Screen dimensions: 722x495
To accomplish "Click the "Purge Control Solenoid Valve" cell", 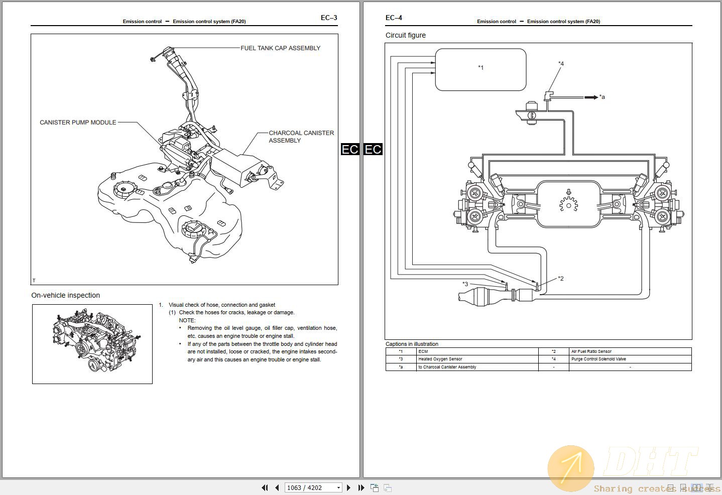I will click(x=630, y=359).
